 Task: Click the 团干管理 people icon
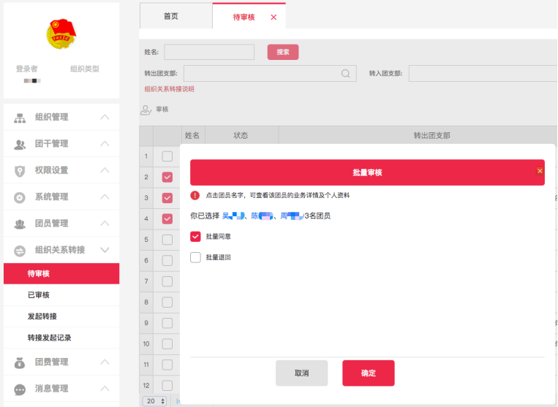point(20,144)
